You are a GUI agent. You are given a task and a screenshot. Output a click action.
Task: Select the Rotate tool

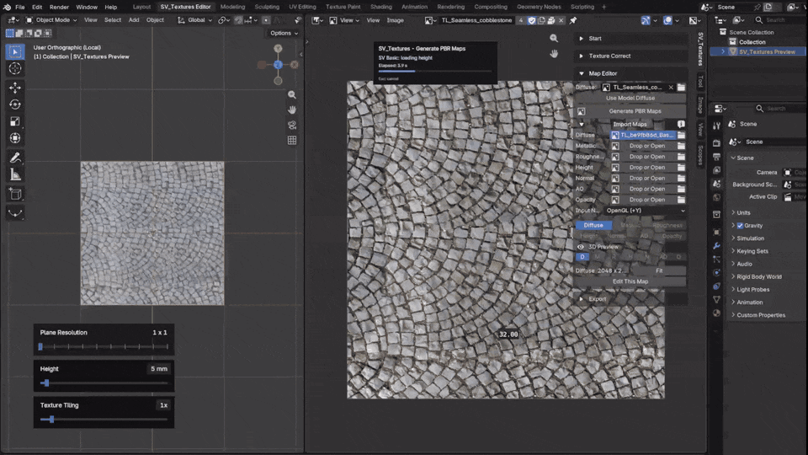(15, 104)
